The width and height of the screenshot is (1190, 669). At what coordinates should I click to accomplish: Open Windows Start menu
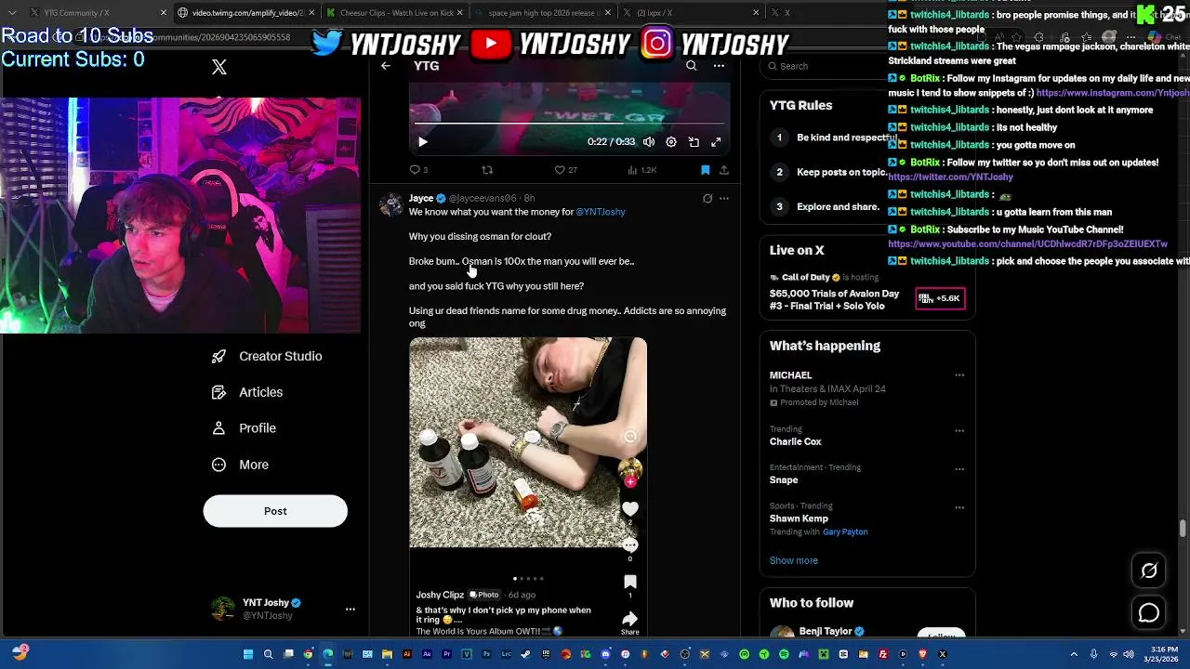pyautogui.click(x=248, y=654)
